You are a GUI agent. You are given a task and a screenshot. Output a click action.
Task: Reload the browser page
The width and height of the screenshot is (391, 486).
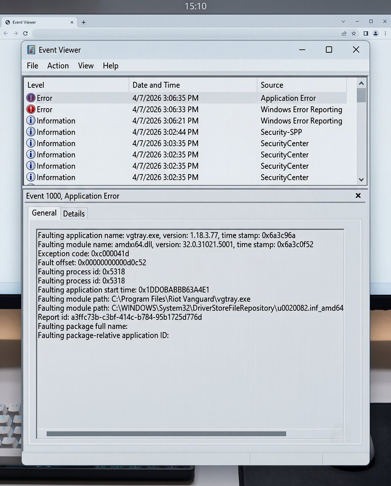(x=25, y=34)
